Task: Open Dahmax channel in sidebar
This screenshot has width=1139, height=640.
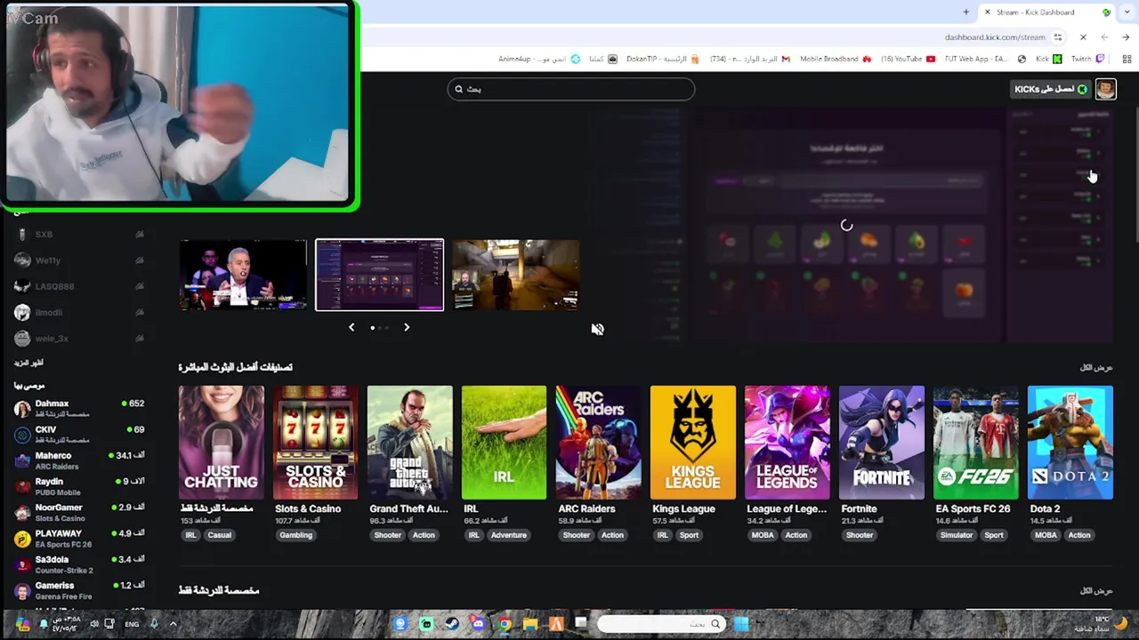Action: tap(78, 408)
